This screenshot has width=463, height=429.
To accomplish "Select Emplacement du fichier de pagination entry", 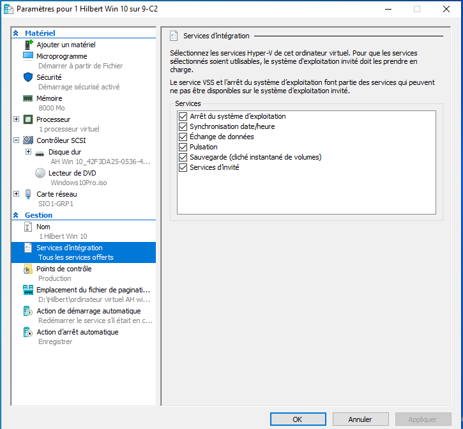I will [x=93, y=290].
